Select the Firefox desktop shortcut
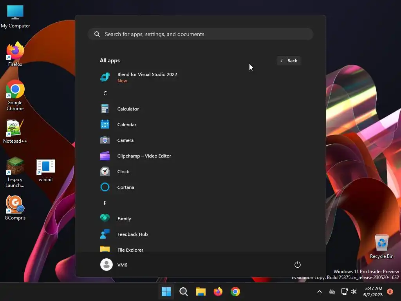Image resolution: width=401 pixels, height=301 pixels. coord(15,54)
